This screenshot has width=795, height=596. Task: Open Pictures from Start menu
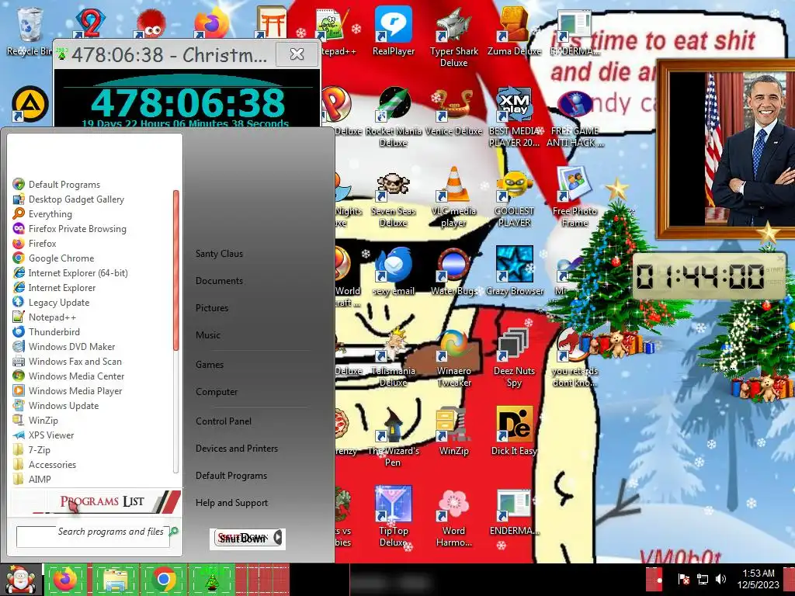[x=212, y=307]
